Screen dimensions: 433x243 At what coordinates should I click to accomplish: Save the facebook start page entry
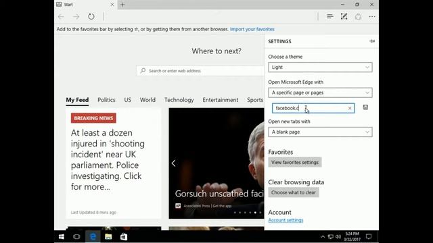click(365, 107)
